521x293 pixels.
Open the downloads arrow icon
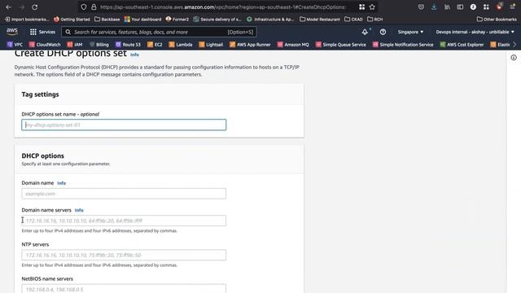click(x=434, y=7)
